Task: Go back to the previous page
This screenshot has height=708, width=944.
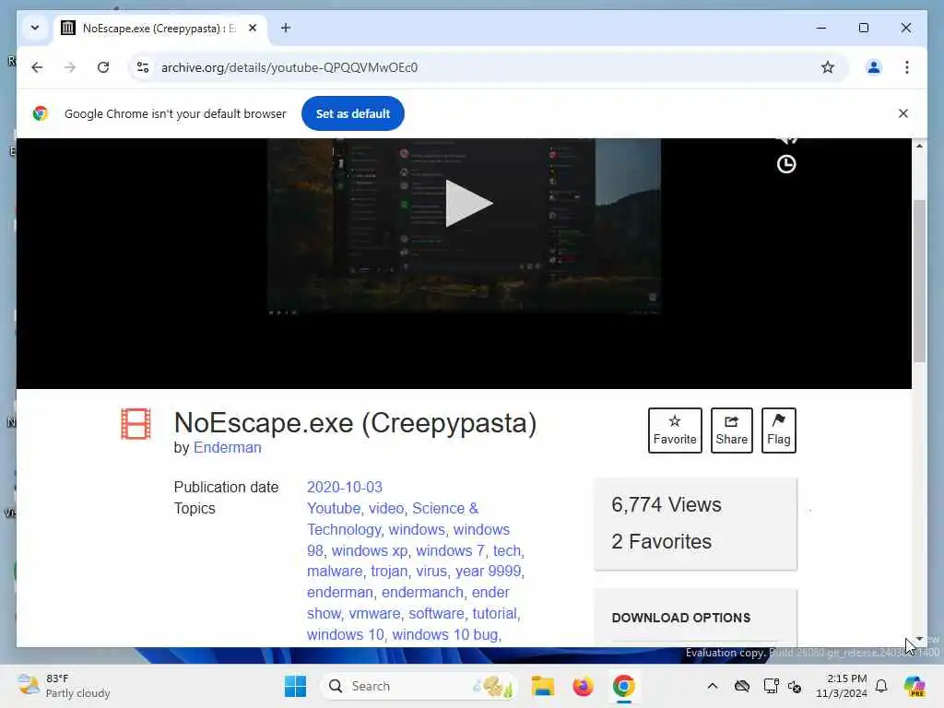Action: pos(37,67)
